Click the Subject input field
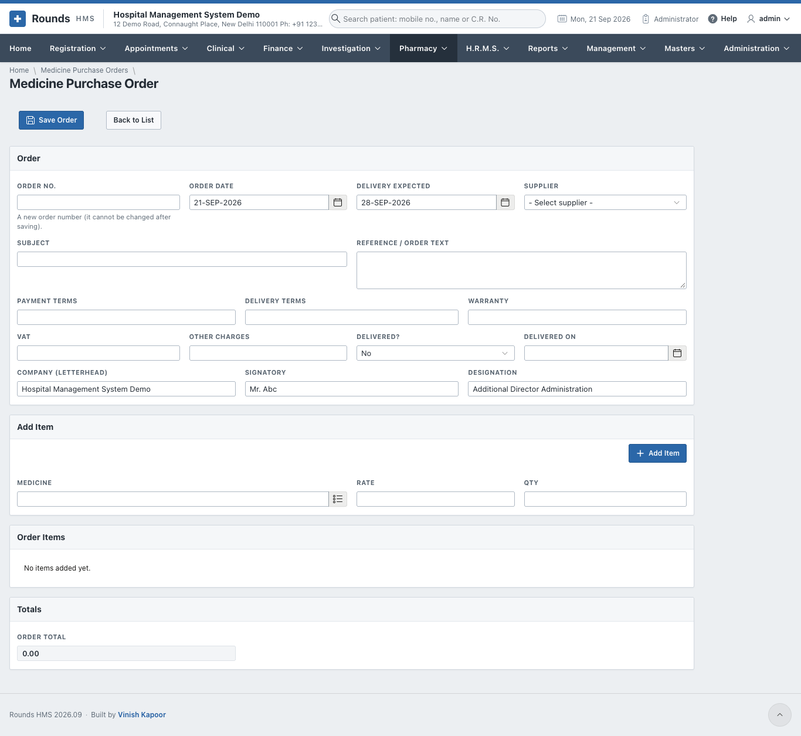The image size is (801, 736). (x=182, y=259)
